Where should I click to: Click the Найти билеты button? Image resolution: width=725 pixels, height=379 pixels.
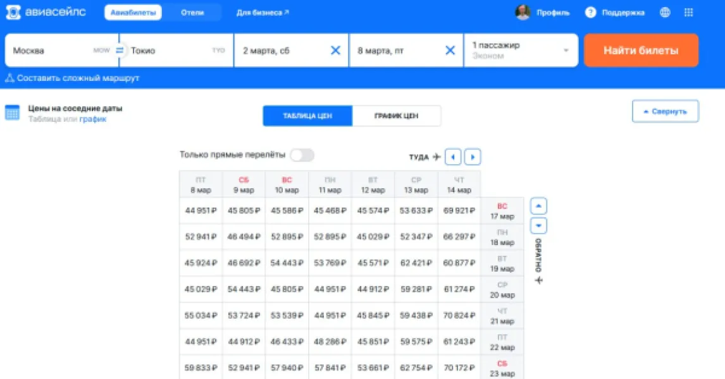[x=641, y=51]
